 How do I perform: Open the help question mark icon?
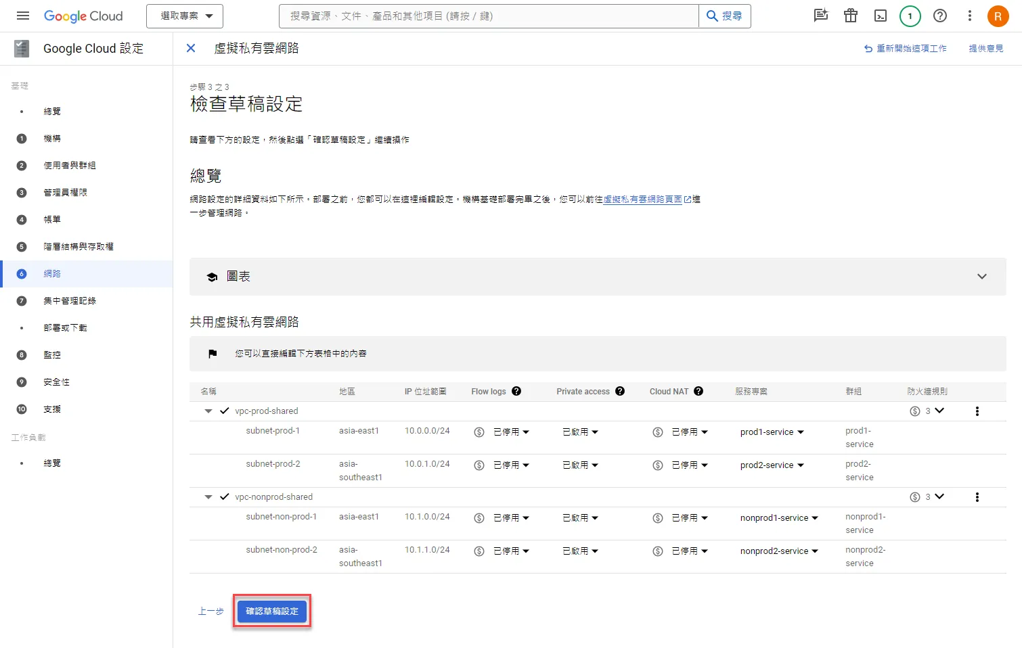pos(940,16)
